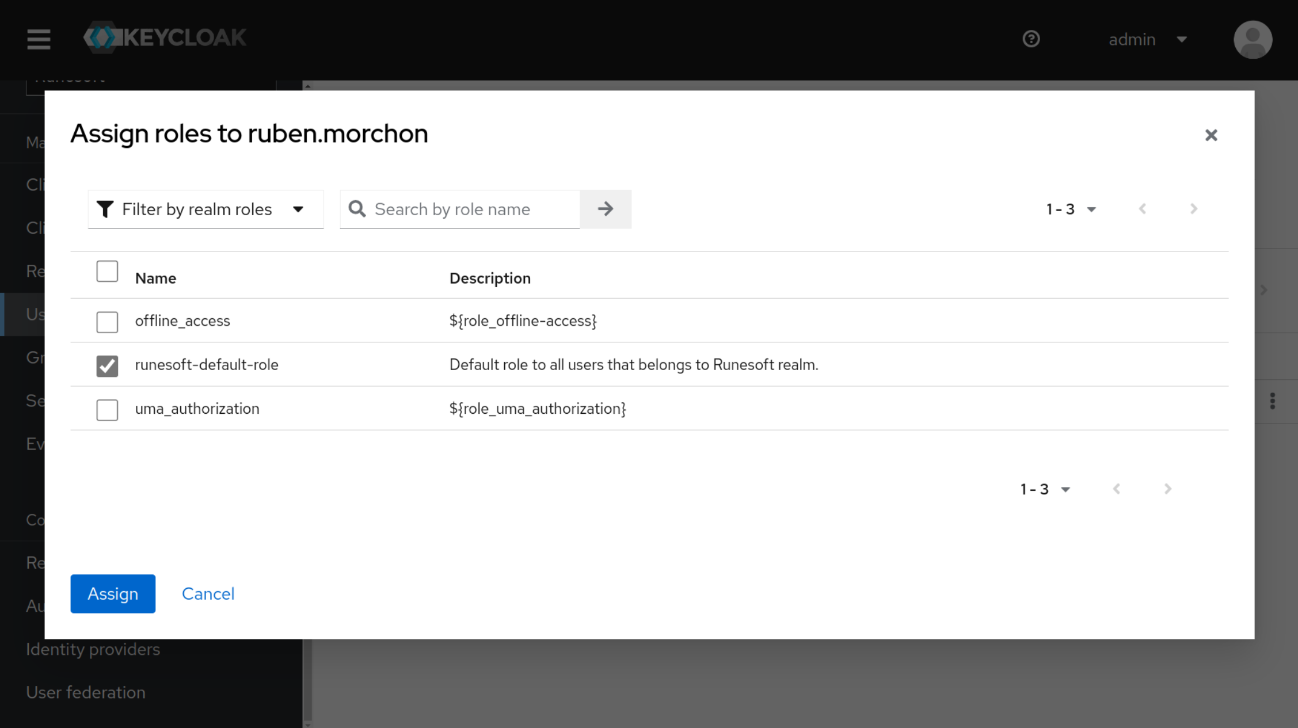
Task: Expand the top 1-3 pagination dropdown
Action: click(1071, 209)
